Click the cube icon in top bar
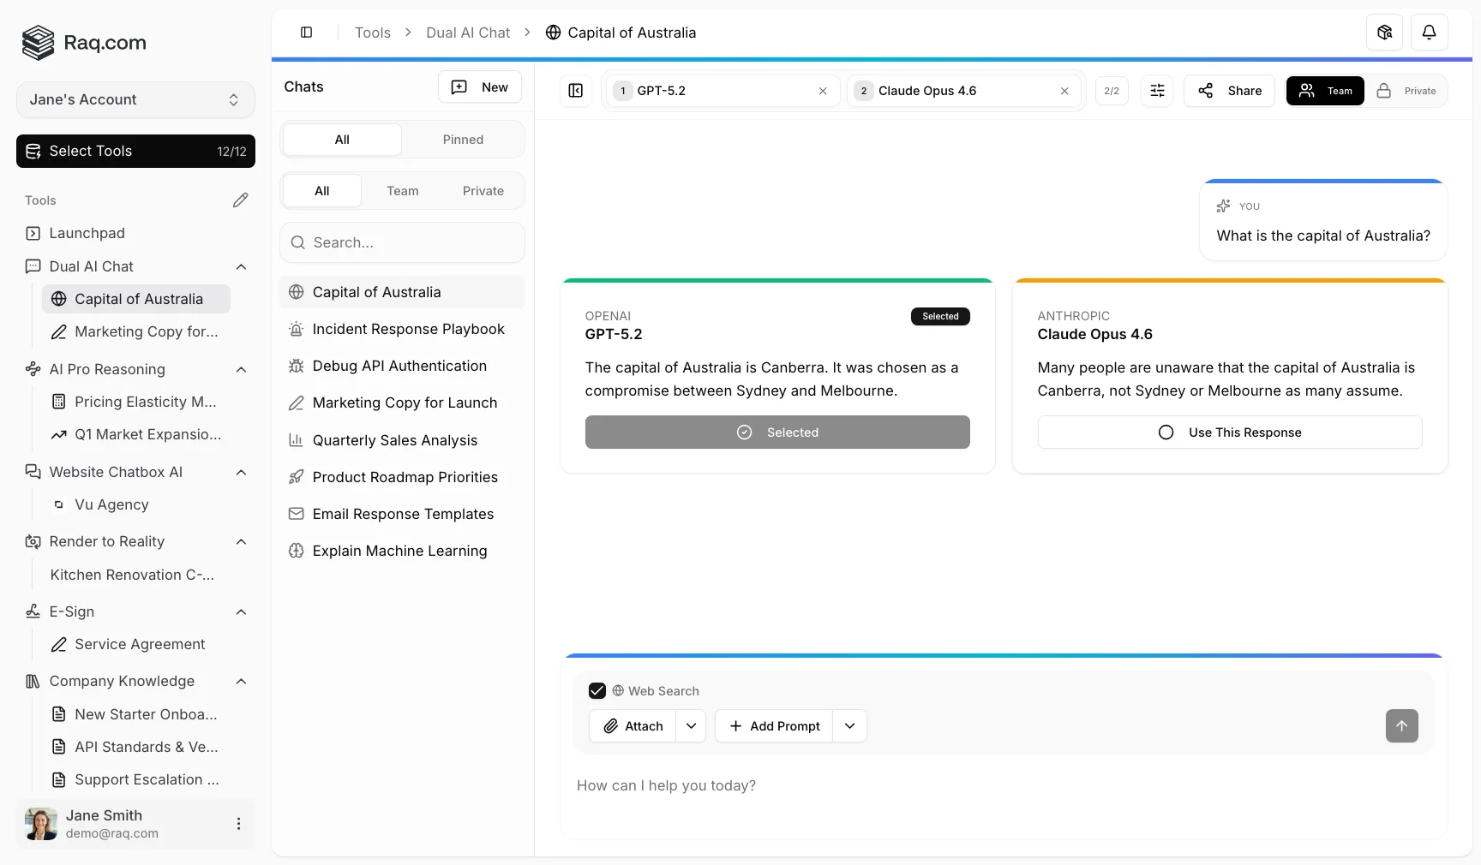The width and height of the screenshot is (1481, 865). (x=1384, y=33)
